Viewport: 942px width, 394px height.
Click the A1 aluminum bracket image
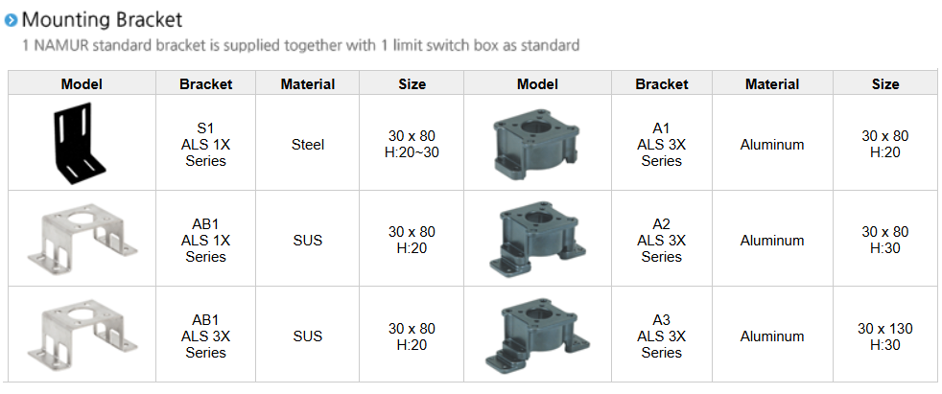536,144
